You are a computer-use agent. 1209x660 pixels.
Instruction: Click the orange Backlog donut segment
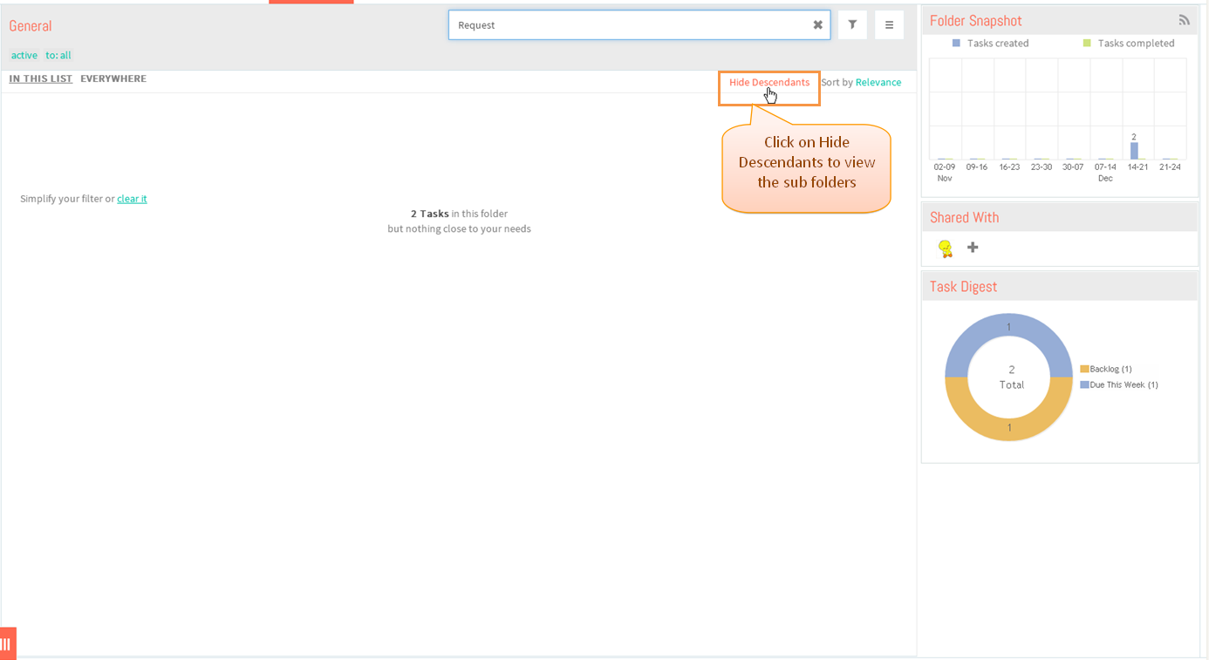click(1009, 427)
